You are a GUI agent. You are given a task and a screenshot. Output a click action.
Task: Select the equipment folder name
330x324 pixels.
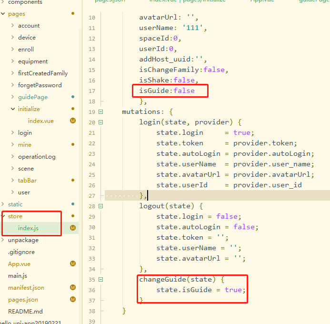(33, 61)
